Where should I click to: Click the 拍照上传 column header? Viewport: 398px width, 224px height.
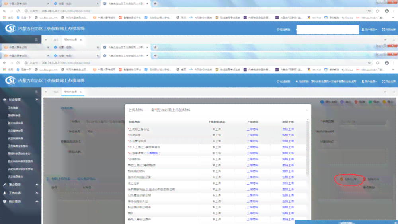pos(288,122)
